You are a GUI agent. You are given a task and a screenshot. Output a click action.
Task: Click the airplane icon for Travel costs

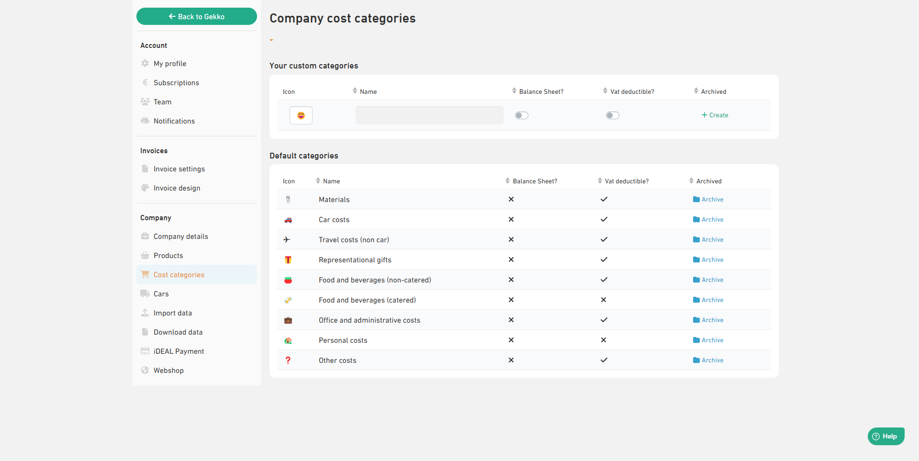[x=287, y=240]
